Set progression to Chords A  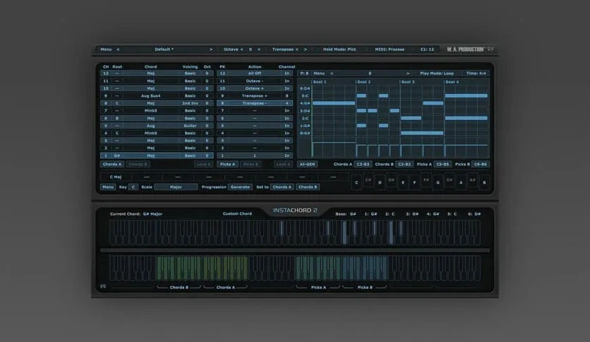[x=282, y=187]
